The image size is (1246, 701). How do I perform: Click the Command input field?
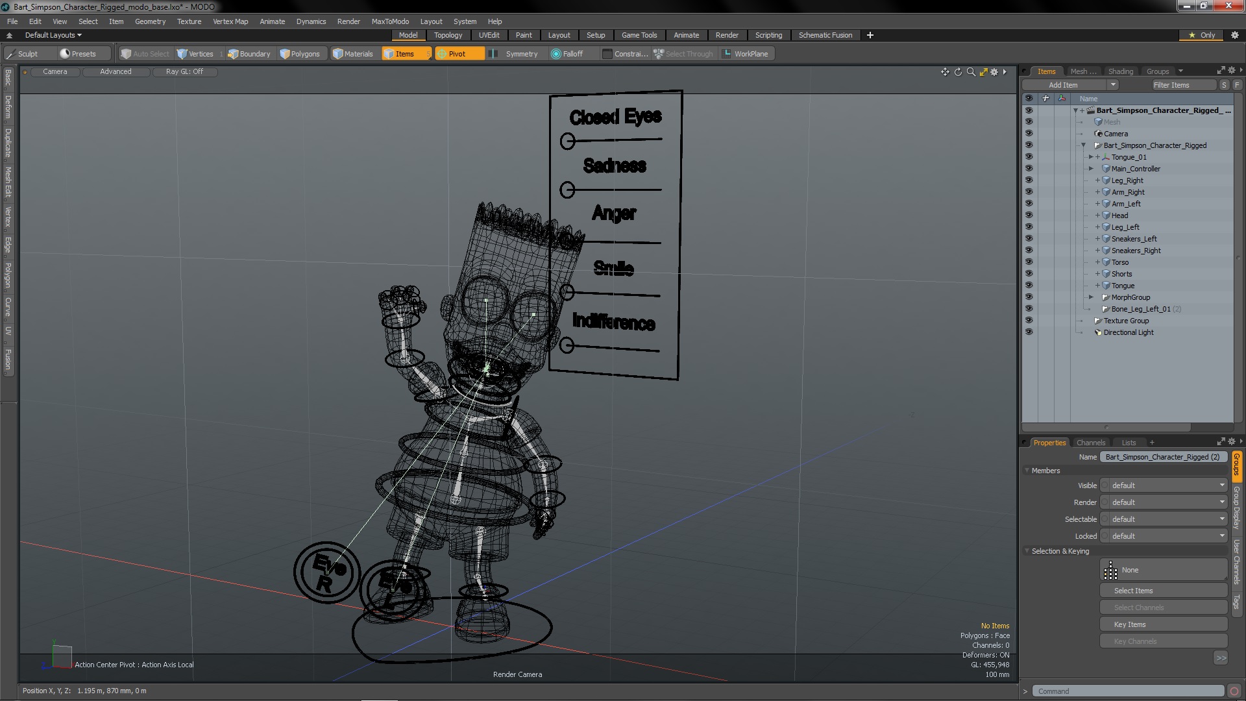tap(1129, 691)
